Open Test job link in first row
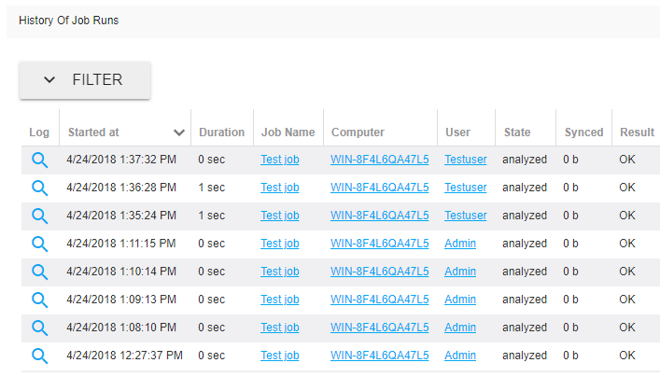 coord(279,160)
